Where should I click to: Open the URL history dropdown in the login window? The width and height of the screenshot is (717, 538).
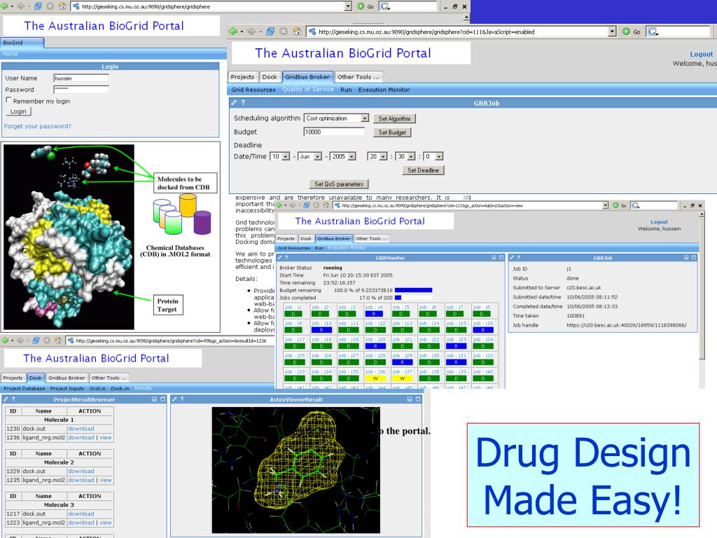(x=348, y=6)
